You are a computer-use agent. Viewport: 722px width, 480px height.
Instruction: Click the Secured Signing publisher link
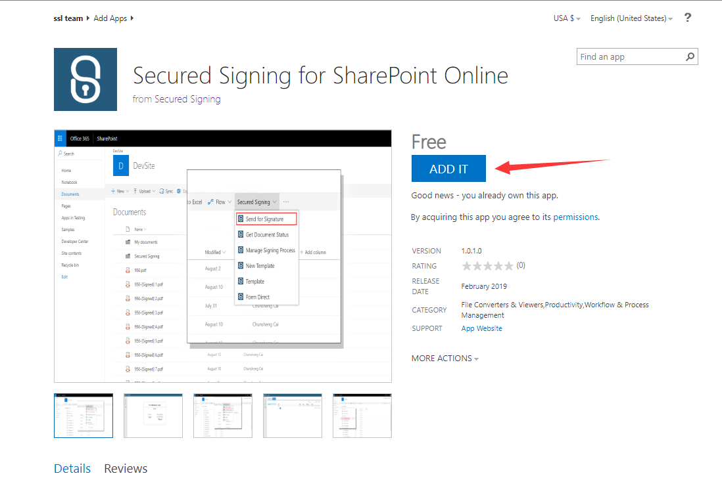point(187,99)
